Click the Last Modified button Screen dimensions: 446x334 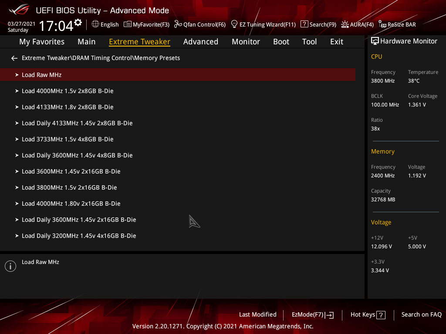258,315
